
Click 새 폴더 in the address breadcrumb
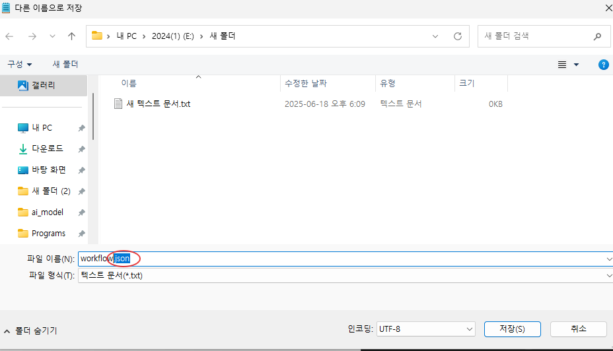pos(223,36)
